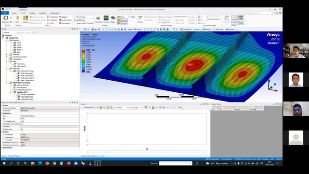Click the Quick Launch search field
This screenshot has height=174, width=309.
click(260, 13)
